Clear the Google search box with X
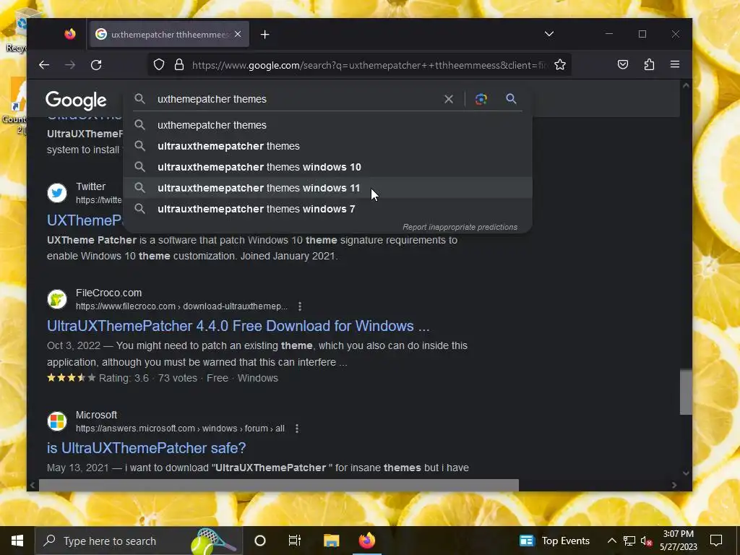The width and height of the screenshot is (740, 555). click(449, 99)
